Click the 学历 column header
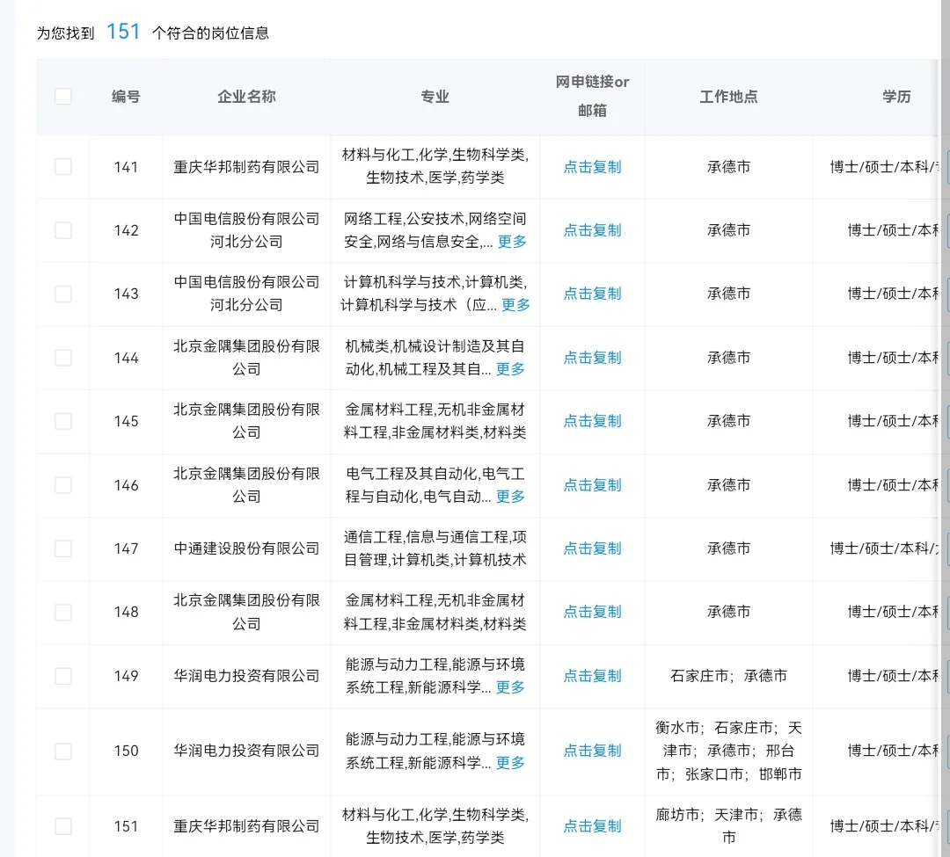Viewport: 950px width, 857px height. point(896,96)
